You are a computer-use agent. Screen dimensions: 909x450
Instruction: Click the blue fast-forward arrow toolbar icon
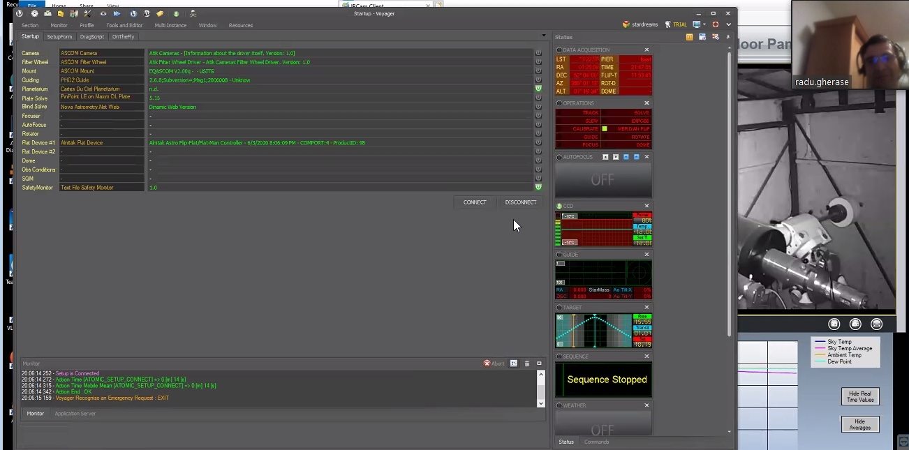click(x=117, y=13)
